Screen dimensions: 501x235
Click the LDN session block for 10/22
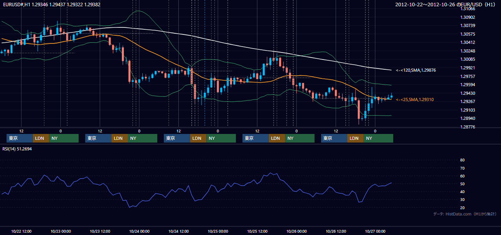tap(41, 138)
